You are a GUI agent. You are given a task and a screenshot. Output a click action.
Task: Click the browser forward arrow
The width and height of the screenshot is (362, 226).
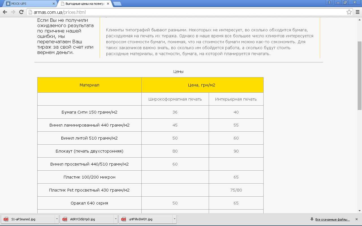tap(13, 12)
